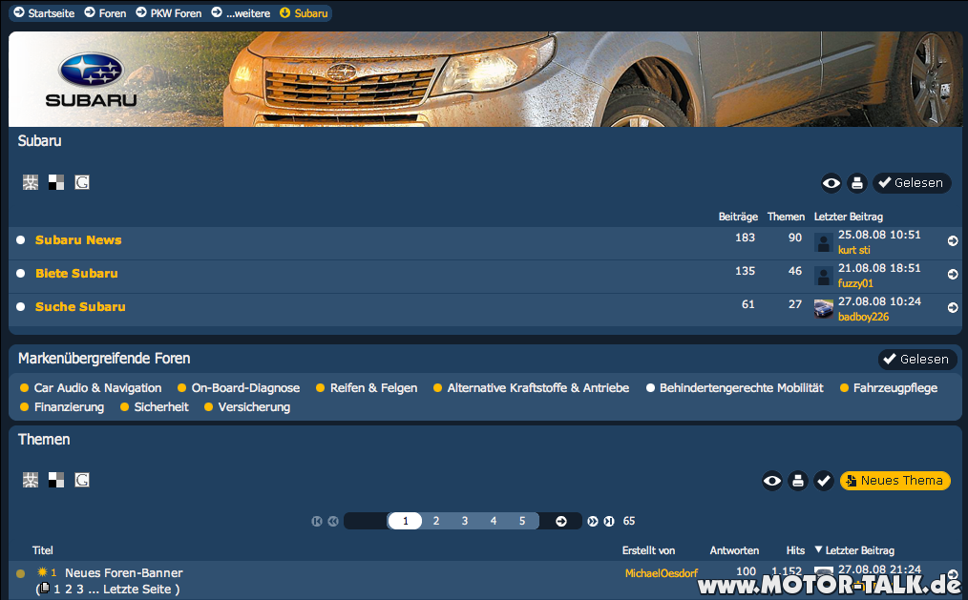
Task: Click the checkerboard icon in the Themen section
Action: (x=56, y=480)
